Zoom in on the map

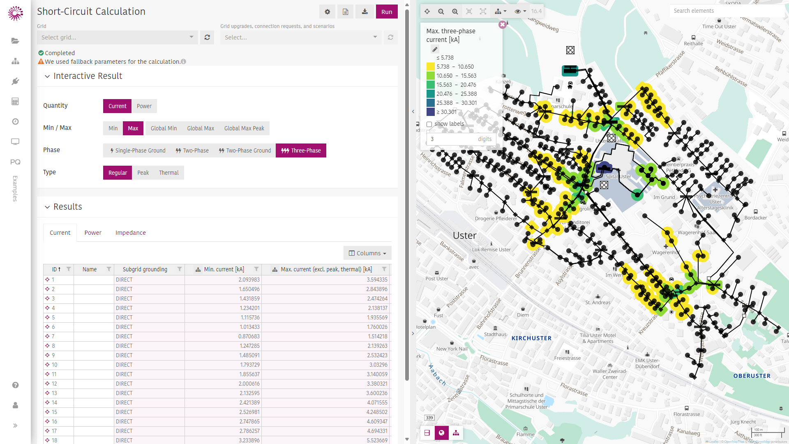click(455, 12)
